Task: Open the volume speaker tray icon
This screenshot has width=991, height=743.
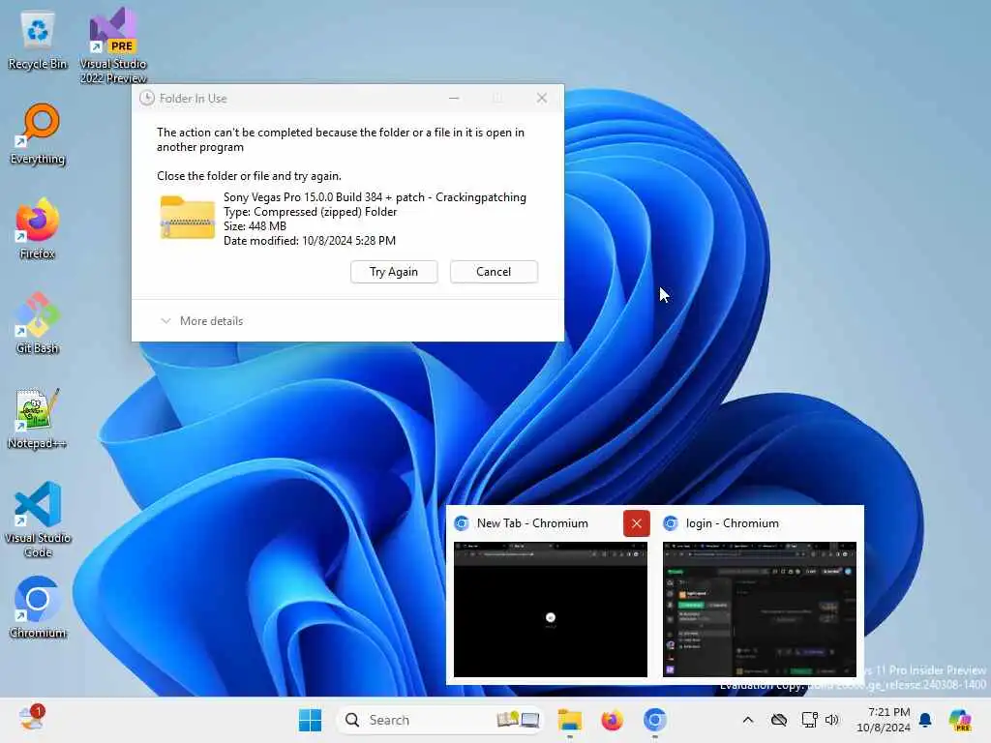Action: coord(831,720)
